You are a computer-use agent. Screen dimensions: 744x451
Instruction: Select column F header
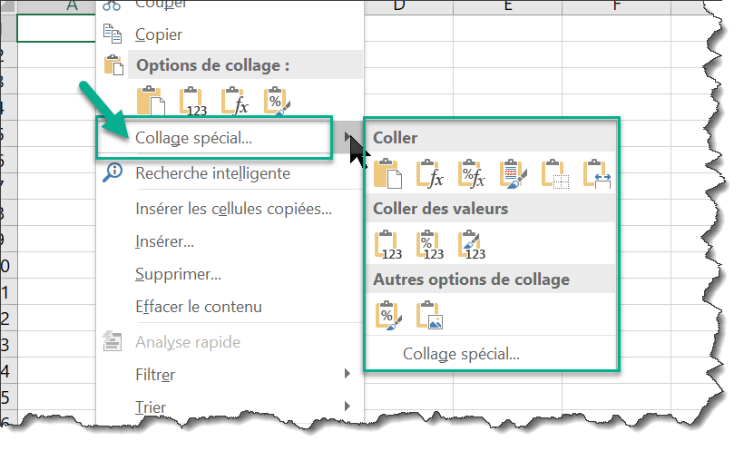[616, 6]
